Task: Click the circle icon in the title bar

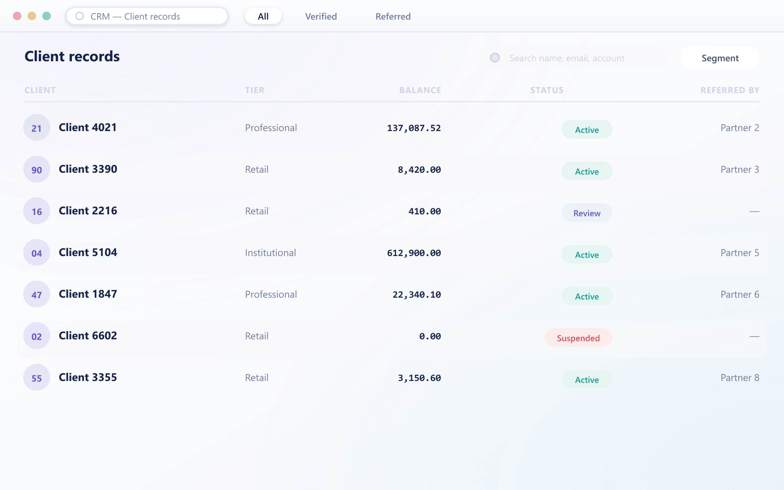Action: [80, 16]
